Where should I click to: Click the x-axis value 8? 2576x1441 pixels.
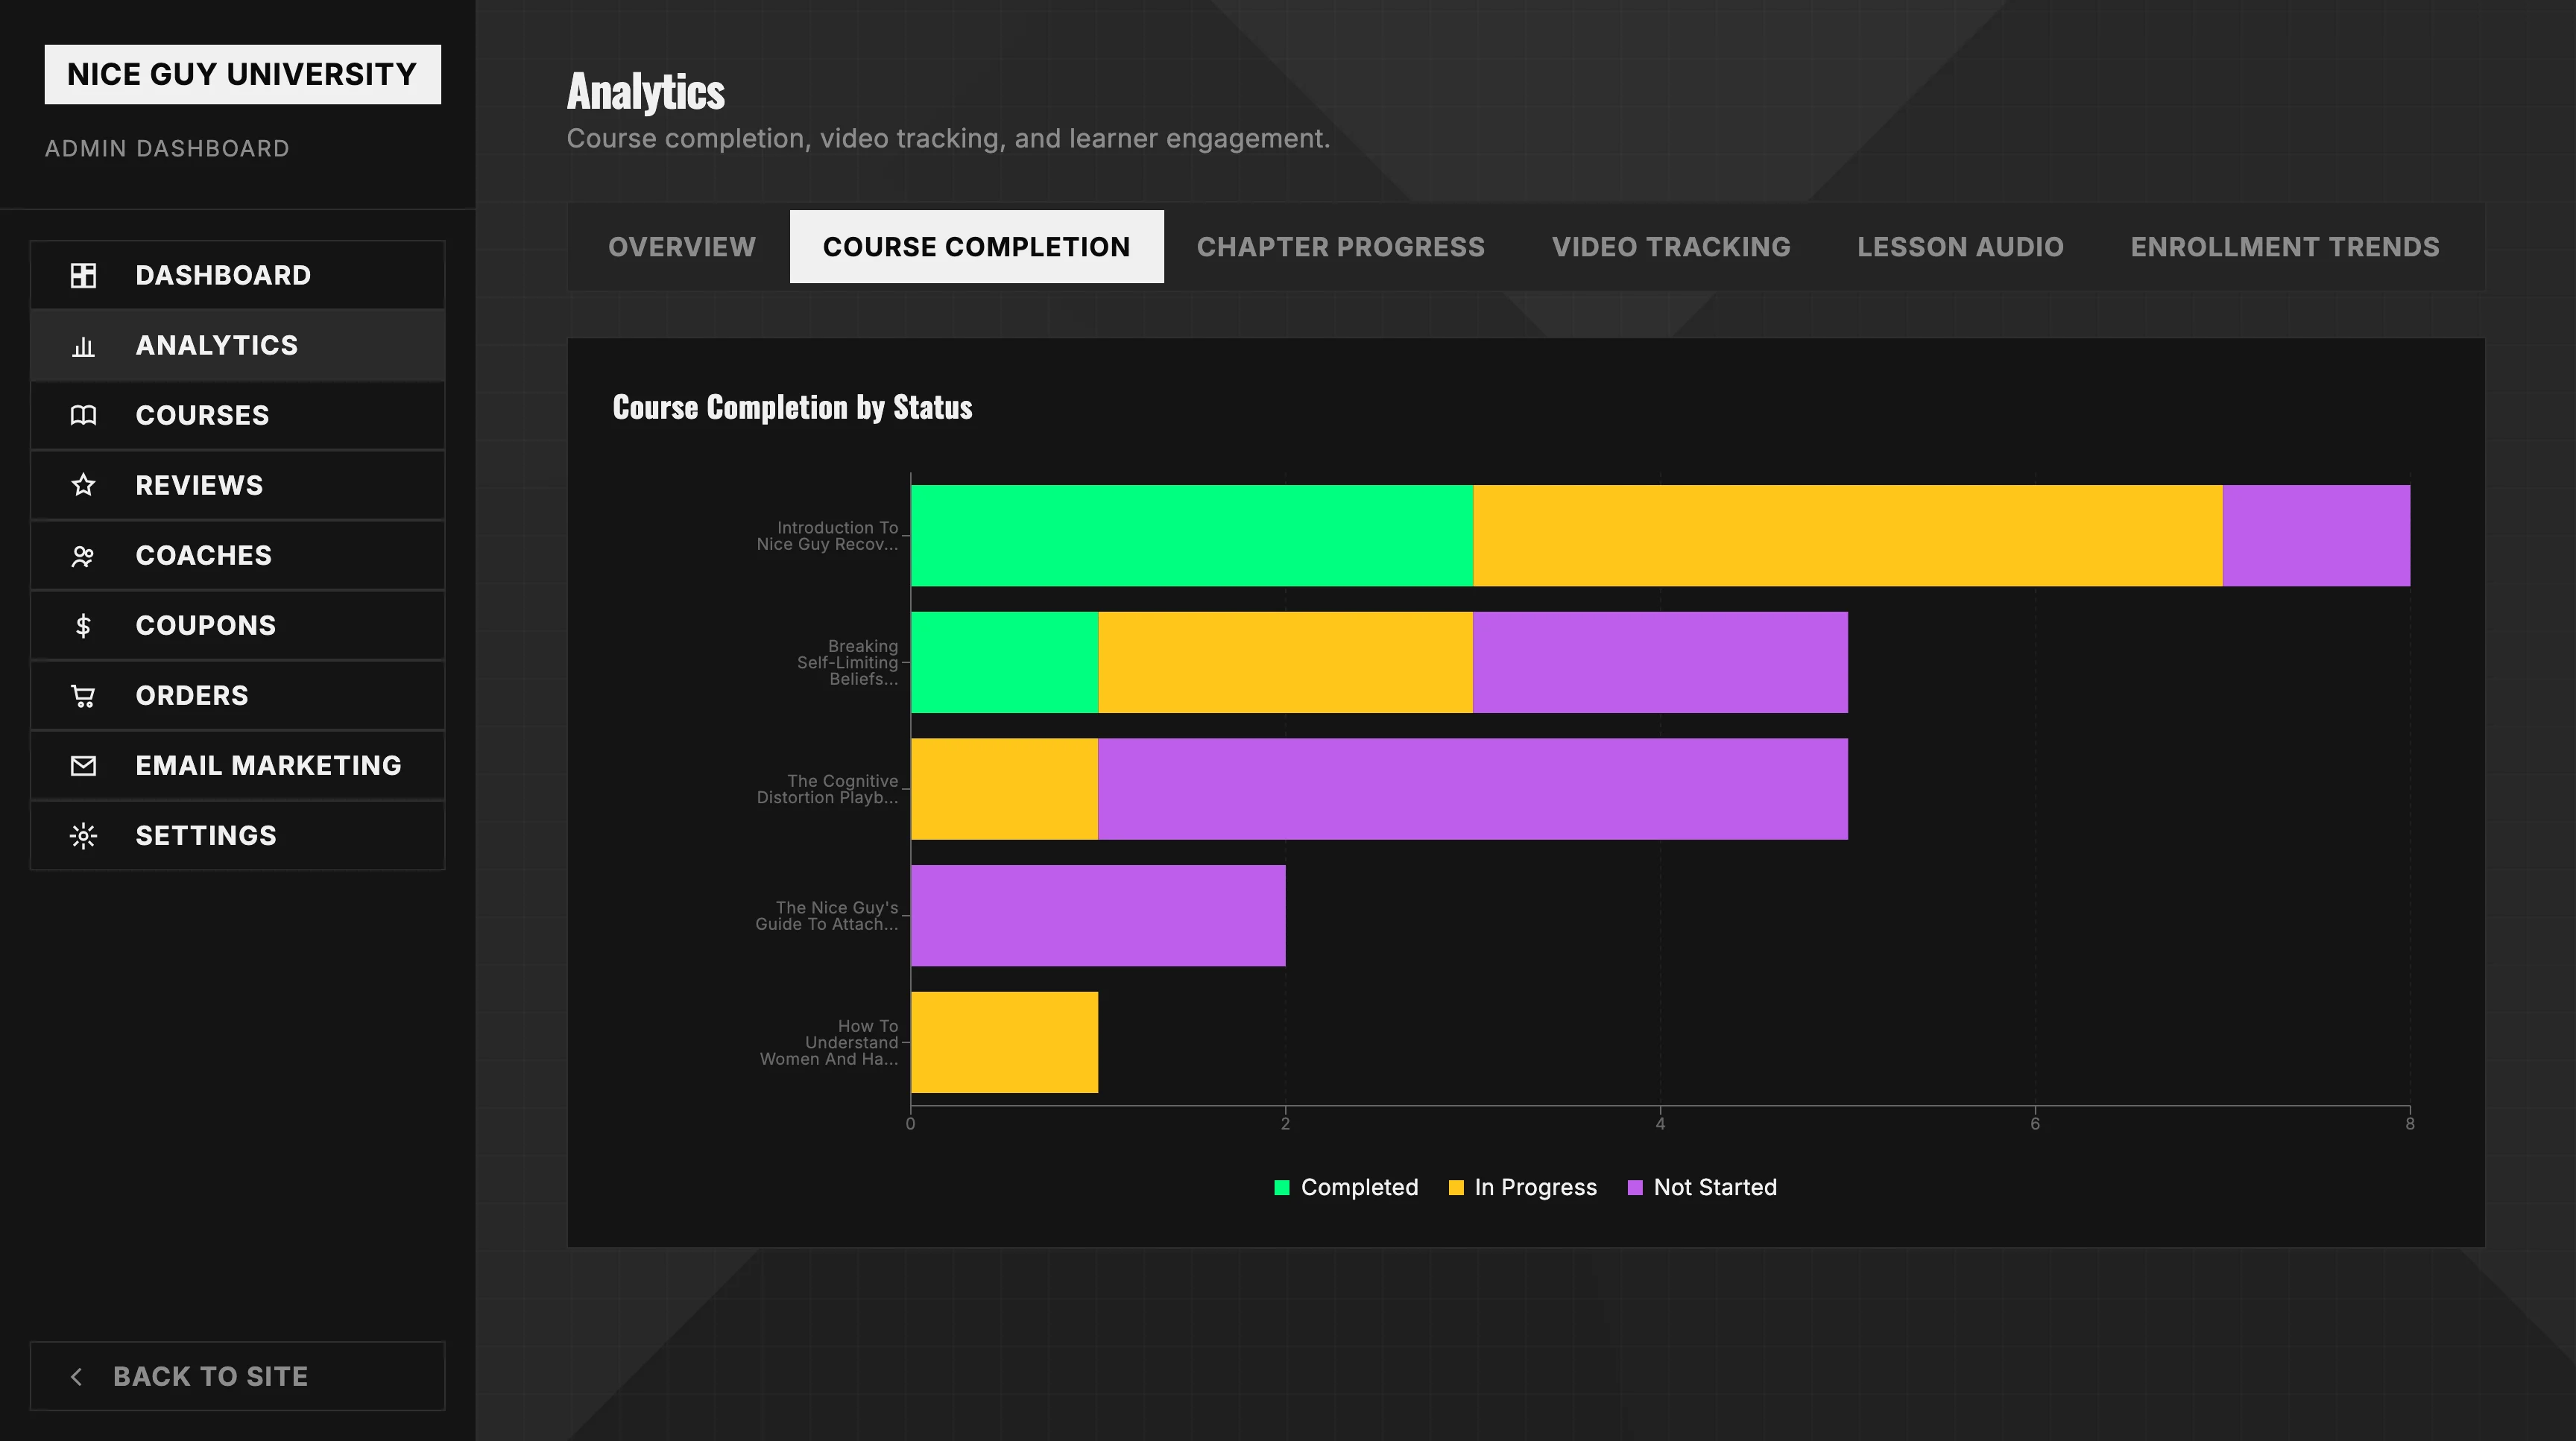(x=2410, y=1124)
